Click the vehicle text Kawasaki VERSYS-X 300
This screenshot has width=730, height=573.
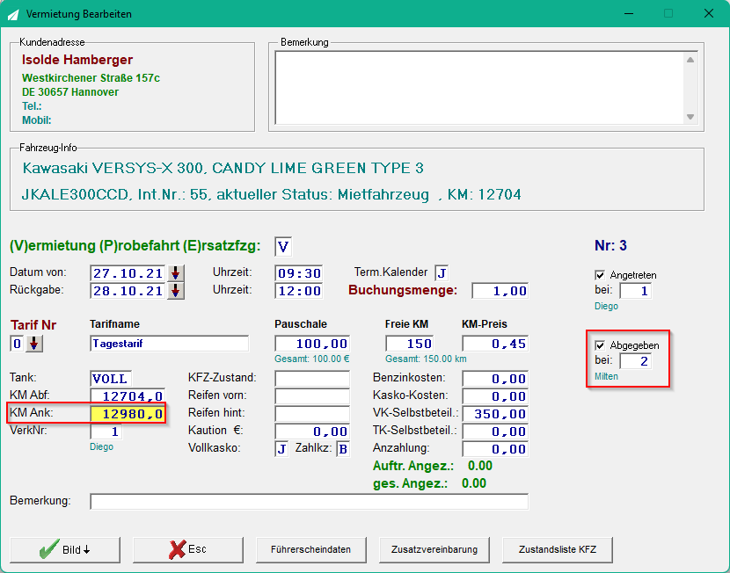(x=113, y=168)
